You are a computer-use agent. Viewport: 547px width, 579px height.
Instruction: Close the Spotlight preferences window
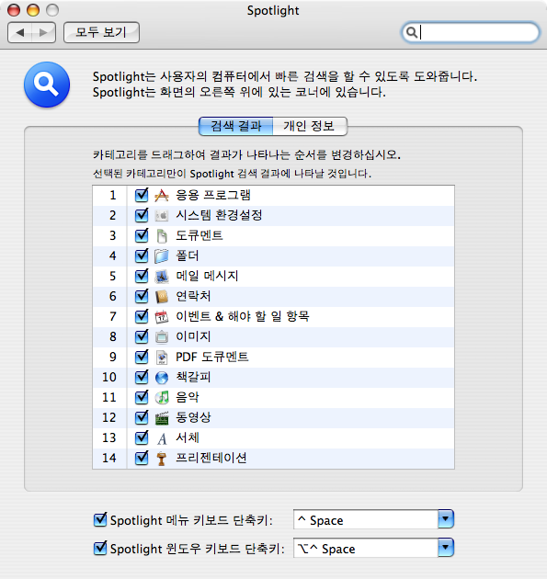[14, 10]
